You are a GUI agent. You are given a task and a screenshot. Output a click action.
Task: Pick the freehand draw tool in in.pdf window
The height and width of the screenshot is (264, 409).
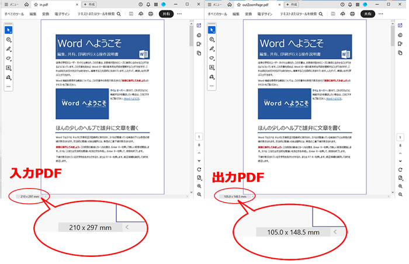coord(8,58)
